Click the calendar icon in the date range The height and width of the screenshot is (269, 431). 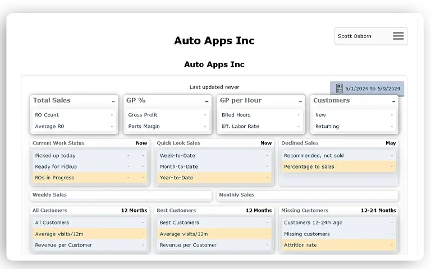tap(340, 89)
